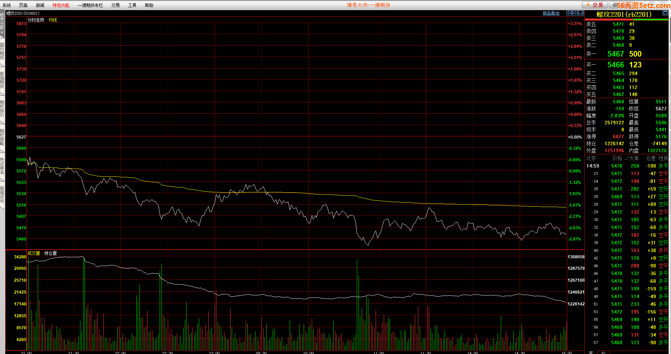The height and width of the screenshot is (354, 671).
Task: Toggle the split-layout icon above chart
Action: coord(581,13)
